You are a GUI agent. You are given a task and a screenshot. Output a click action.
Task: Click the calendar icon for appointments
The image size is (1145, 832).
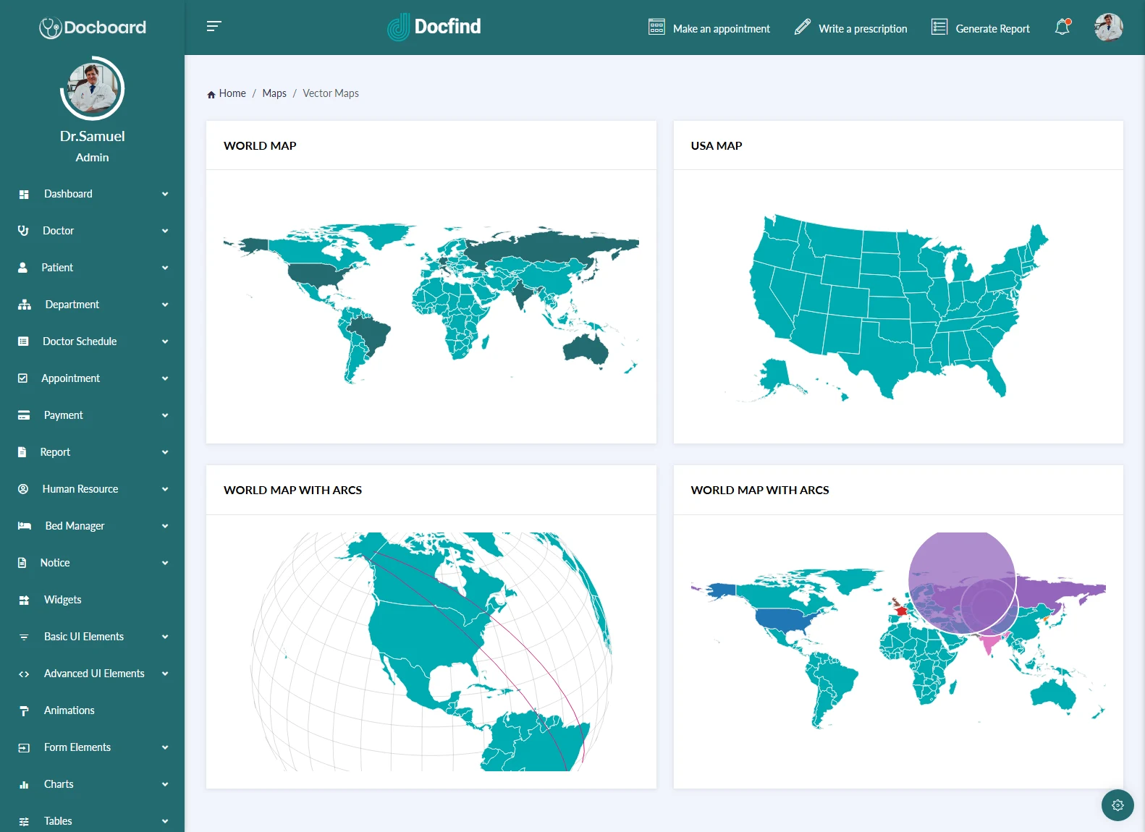point(656,27)
